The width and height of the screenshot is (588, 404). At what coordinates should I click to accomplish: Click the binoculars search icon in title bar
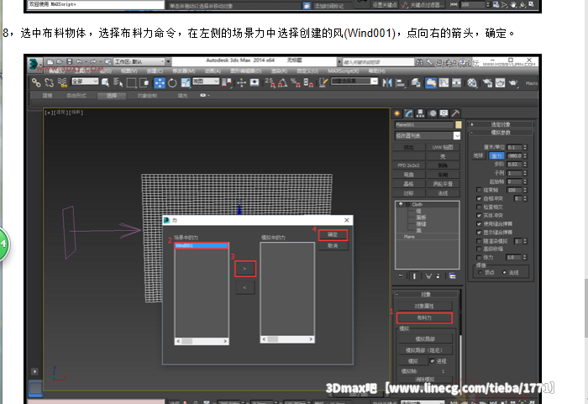click(420, 62)
